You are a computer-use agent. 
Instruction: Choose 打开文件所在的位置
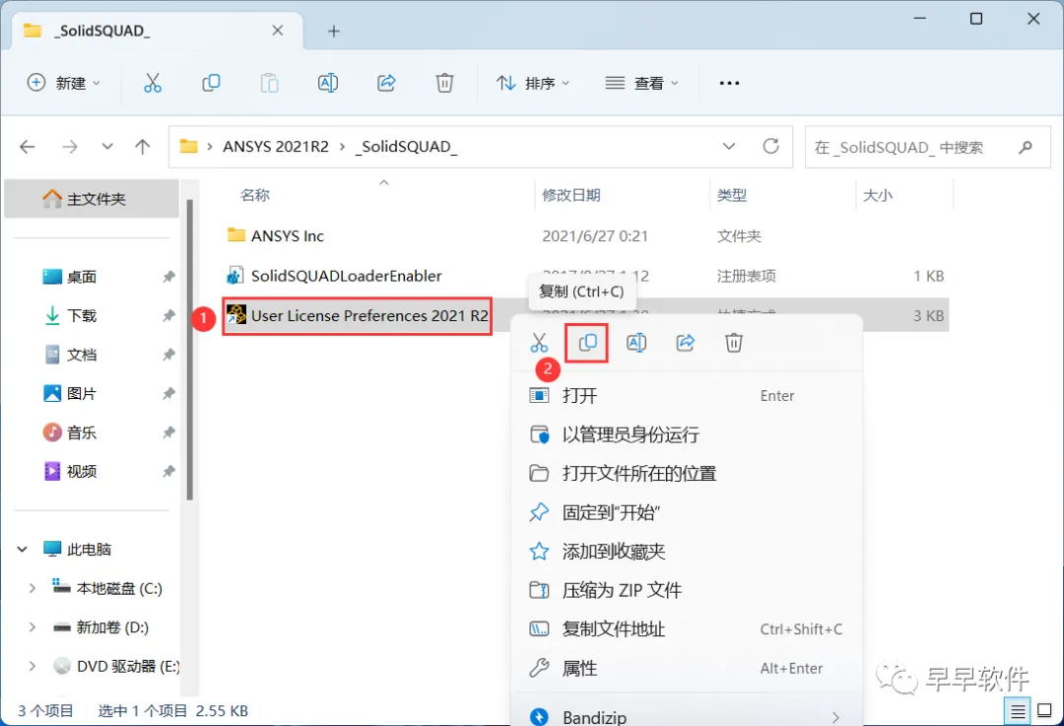[x=687, y=473]
